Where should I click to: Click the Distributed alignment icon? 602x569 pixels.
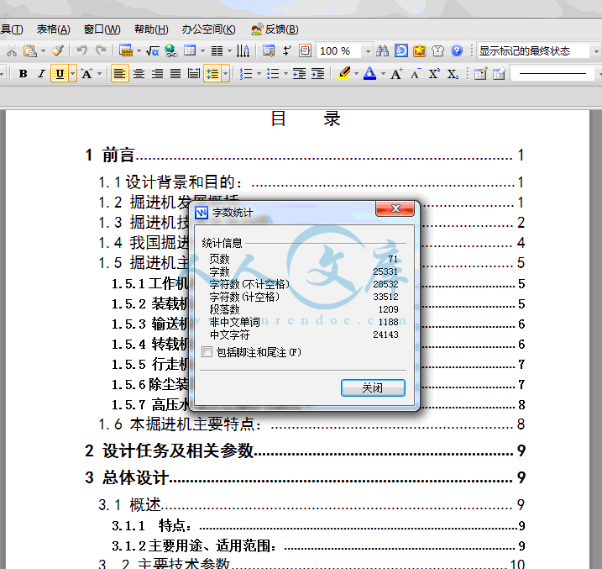[x=193, y=73]
